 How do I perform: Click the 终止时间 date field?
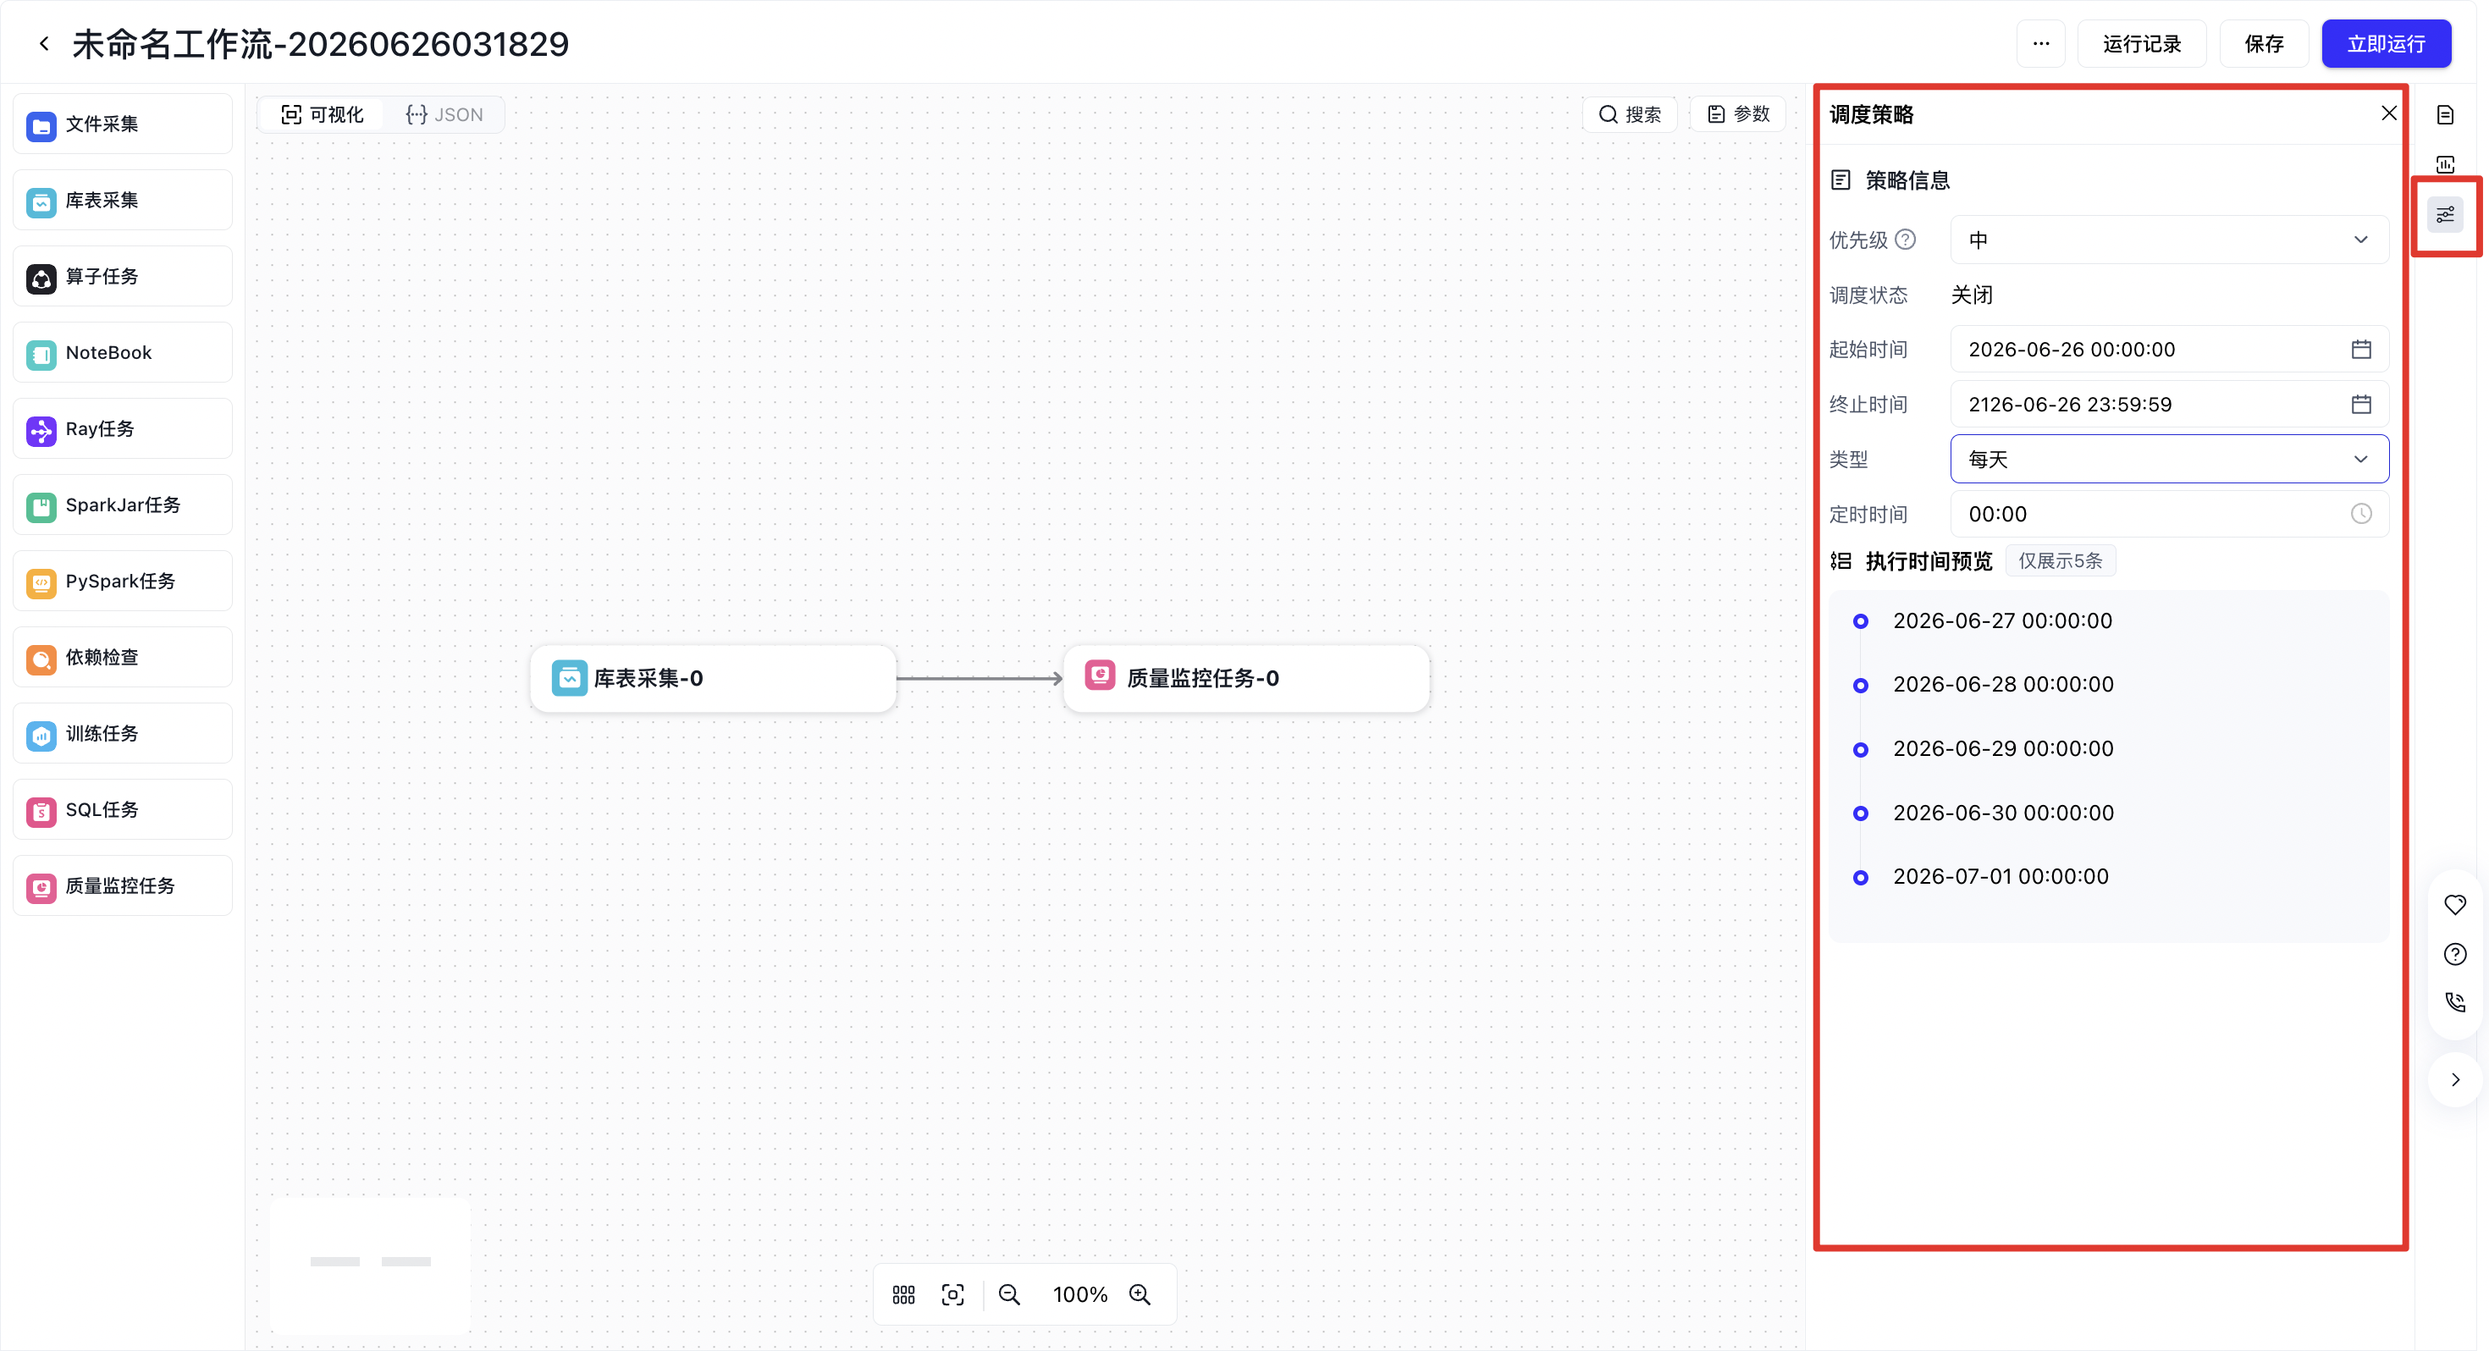pos(2169,404)
